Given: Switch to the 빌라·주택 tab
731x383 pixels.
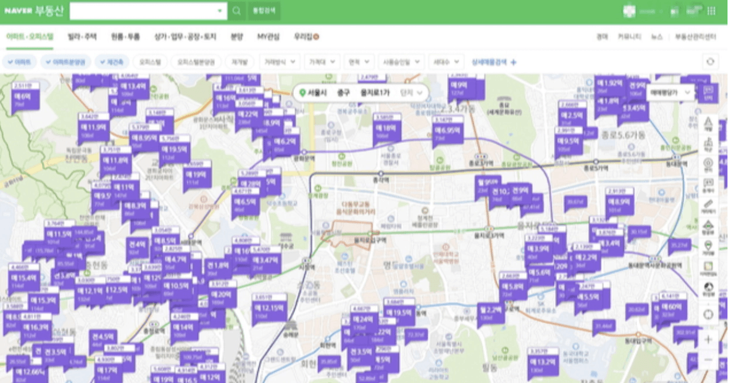Looking at the screenshot, I should click(x=82, y=37).
